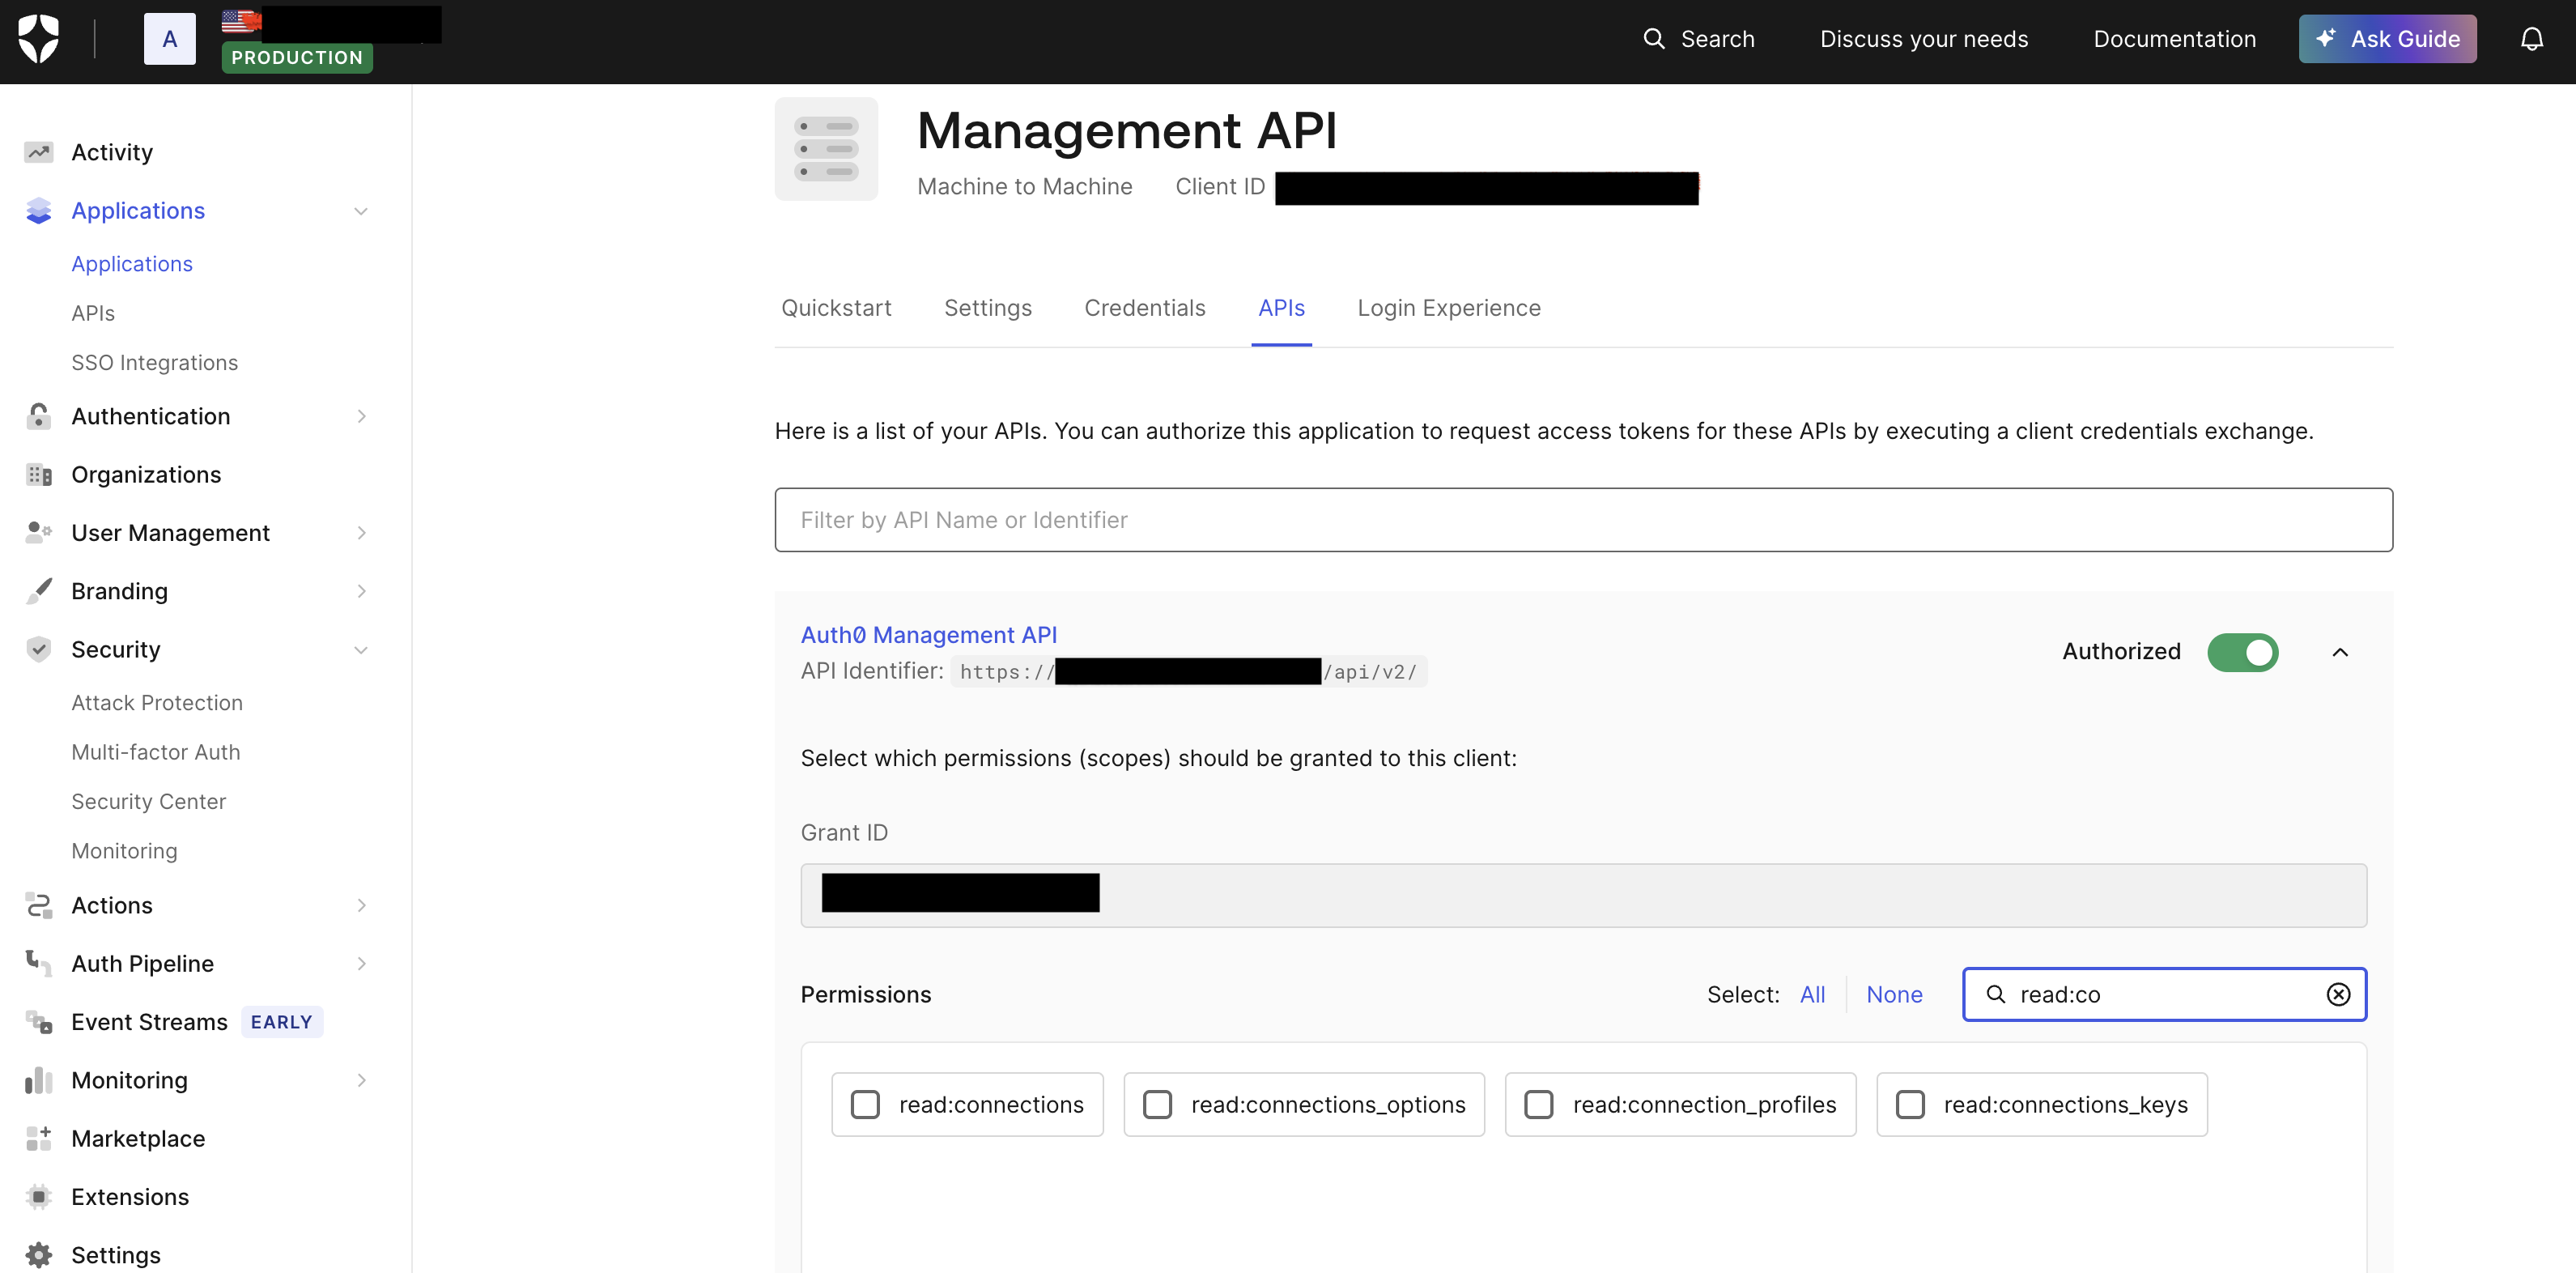Click the Auth0 shield logo
Screen dimensions: 2576x1273
[39, 39]
